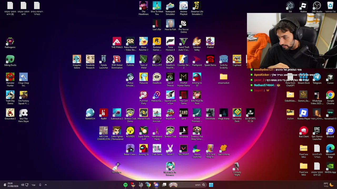This screenshot has height=189, width=337.
Task: Open the taskbar volume control
Action: click(22, 185)
